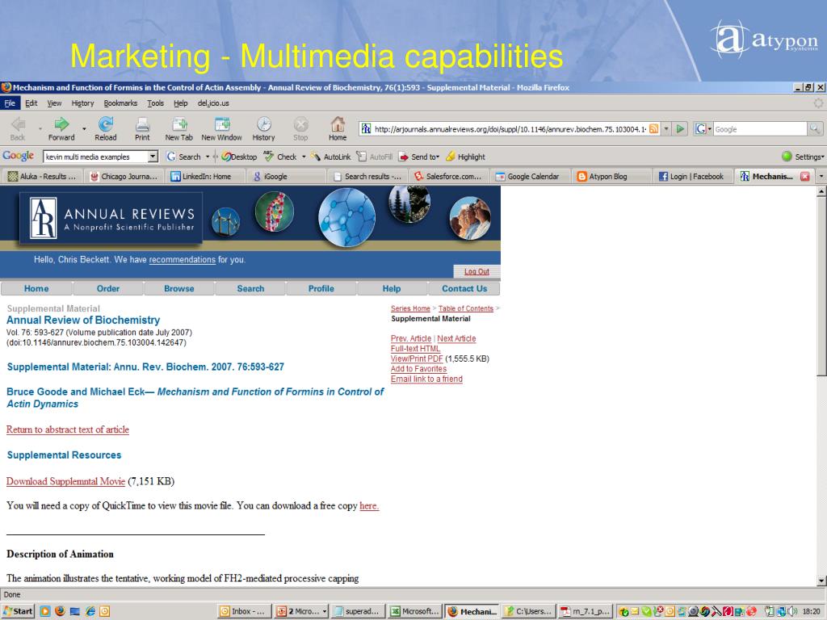Click the spell Check toolbar button

(x=280, y=157)
